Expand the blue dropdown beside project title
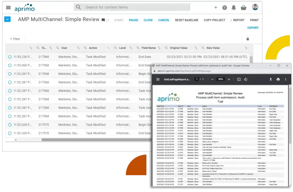The image size is (293, 192). (7, 19)
